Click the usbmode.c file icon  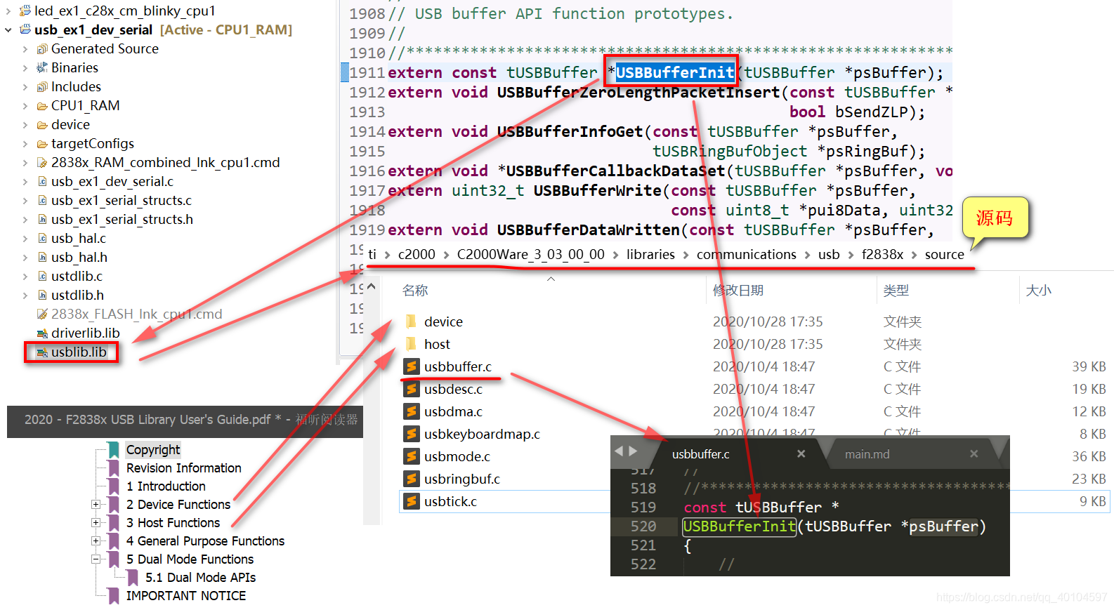click(x=412, y=456)
